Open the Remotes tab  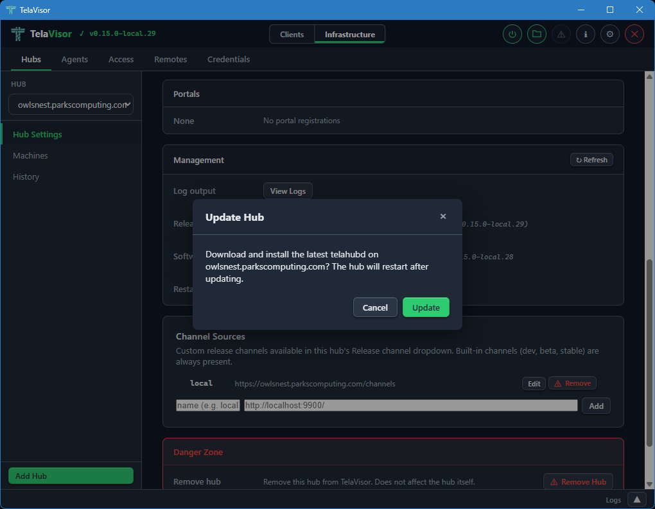170,59
